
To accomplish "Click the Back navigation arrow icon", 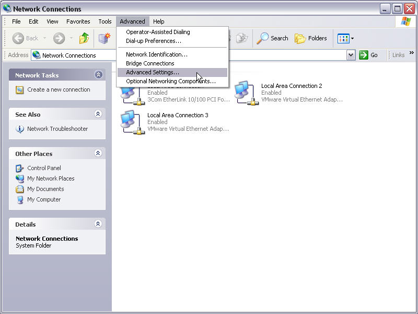I will click(18, 38).
